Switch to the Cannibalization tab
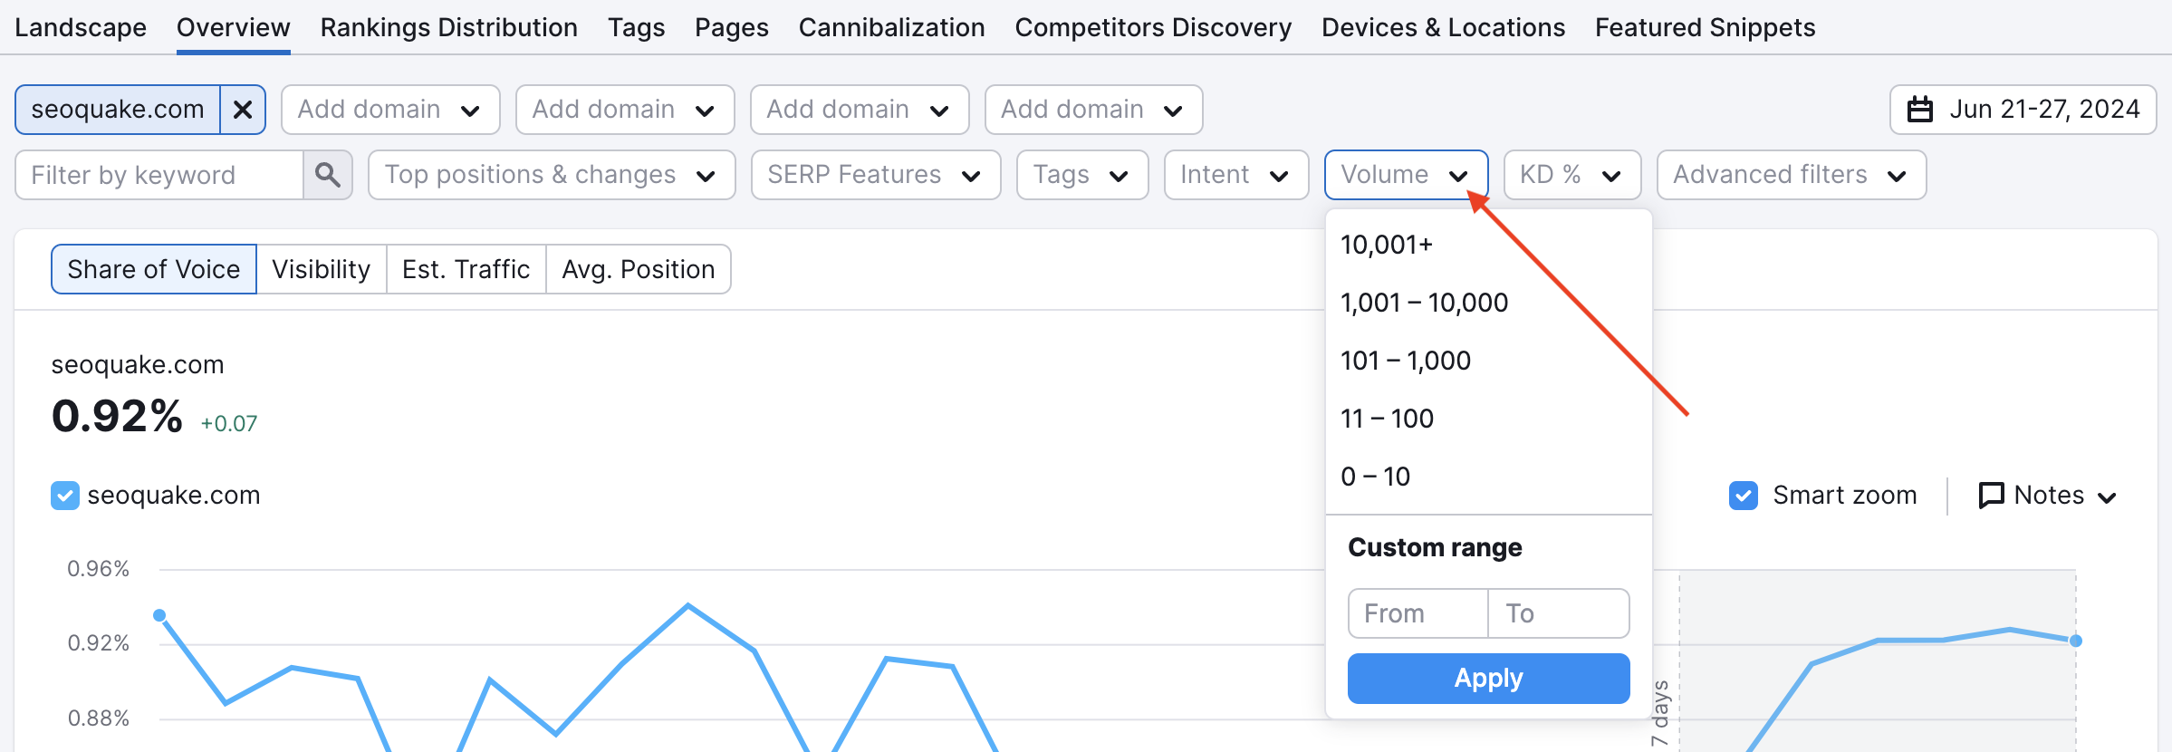The width and height of the screenshot is (2172, 752). click(892, 28)
